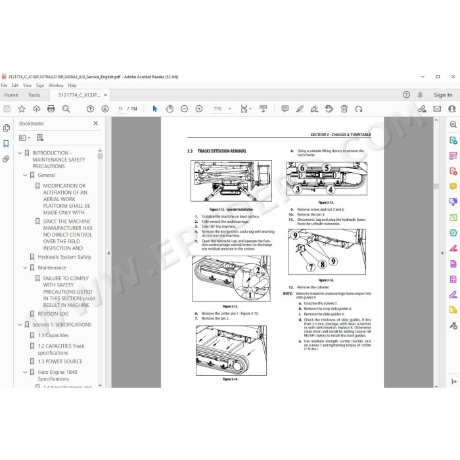Open bookmark options list dropdown
The width and height of the screenshot is (460, 460).
tap(25, 138)
